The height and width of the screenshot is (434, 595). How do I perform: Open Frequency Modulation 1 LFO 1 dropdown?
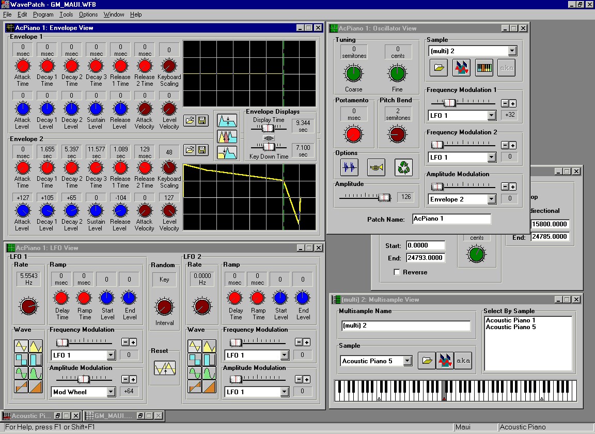[491, 115]
